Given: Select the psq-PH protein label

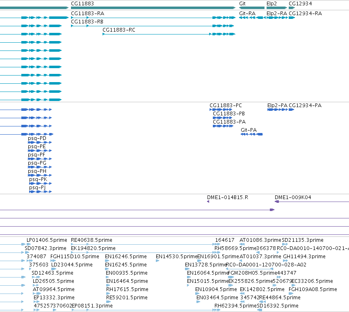Looking at the screenshot, I should click(37, 171).
